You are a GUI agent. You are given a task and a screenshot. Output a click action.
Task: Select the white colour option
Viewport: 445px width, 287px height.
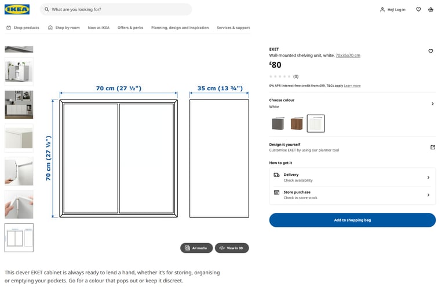(316, 123)
